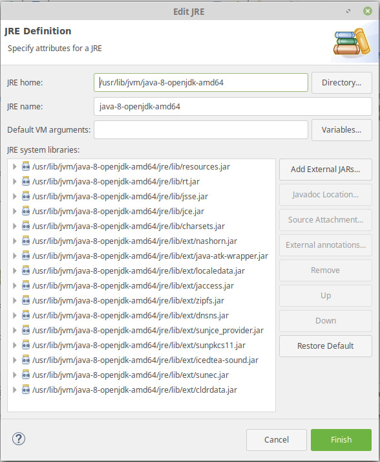The width and height of the screenshot is (380, 462).
Task: Confirm with the green Finish button
Action: 341,439
